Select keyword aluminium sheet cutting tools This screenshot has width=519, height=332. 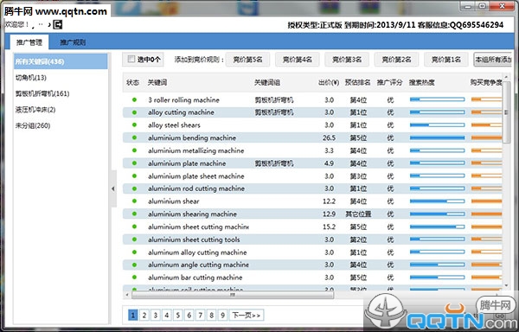tap(194, 239)
